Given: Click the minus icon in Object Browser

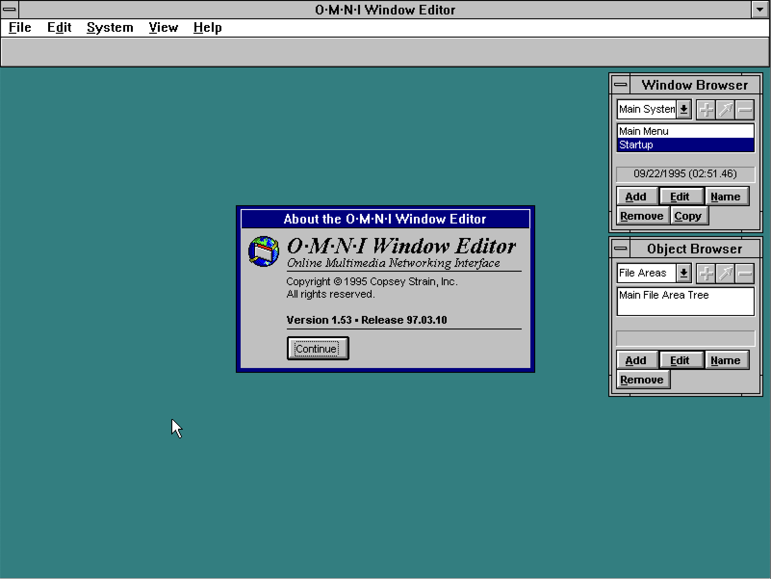Looking at the screenshot, I should coord(745,274).
